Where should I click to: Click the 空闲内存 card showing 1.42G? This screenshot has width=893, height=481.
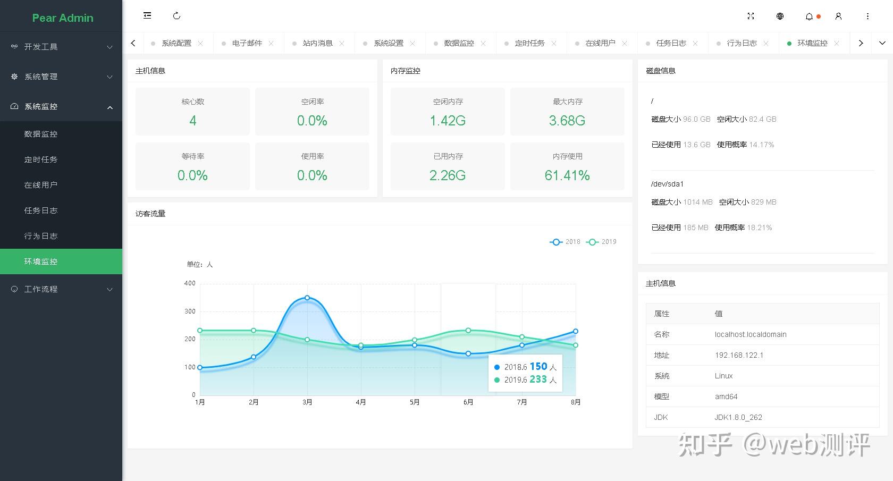pyautogui.click(x=448, y=111)
